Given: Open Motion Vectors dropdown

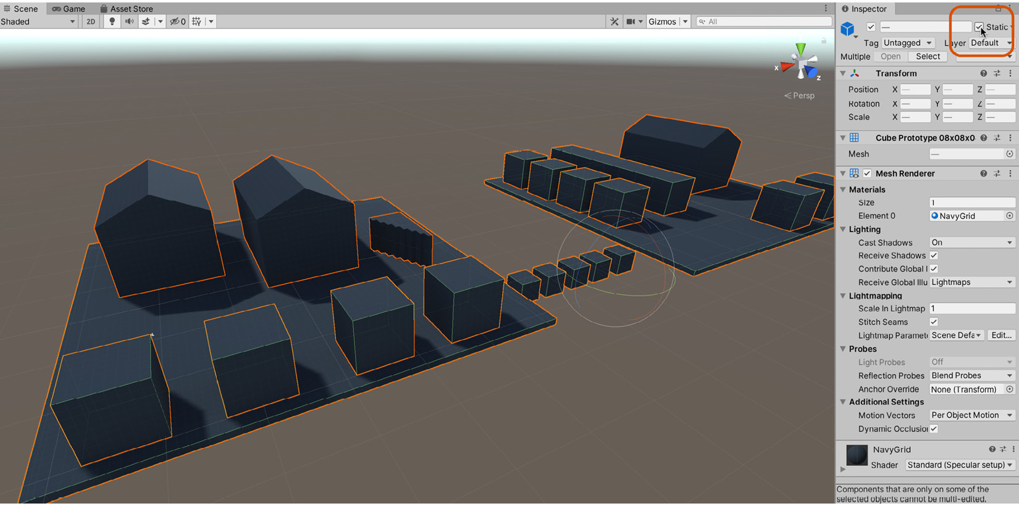Looking at the screenshot, I should [972, 416].
